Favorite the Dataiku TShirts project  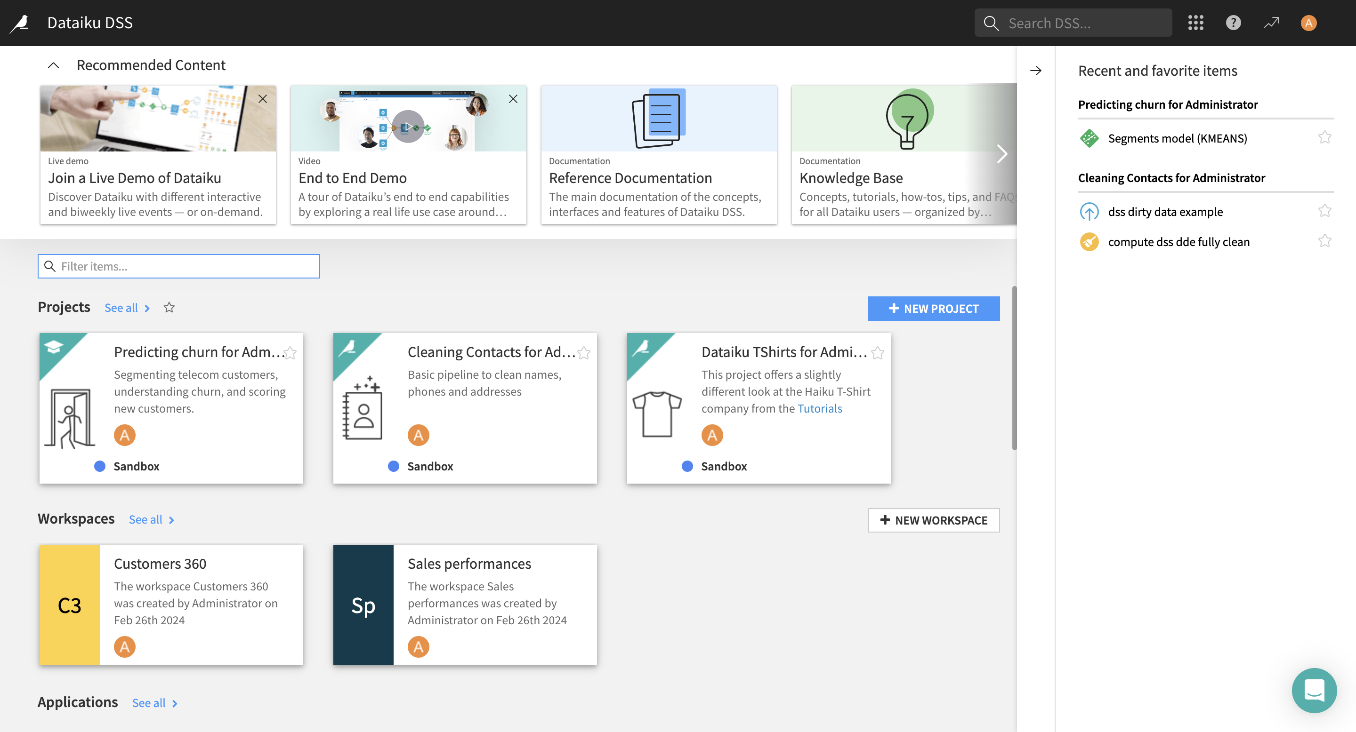pos(878,352)
